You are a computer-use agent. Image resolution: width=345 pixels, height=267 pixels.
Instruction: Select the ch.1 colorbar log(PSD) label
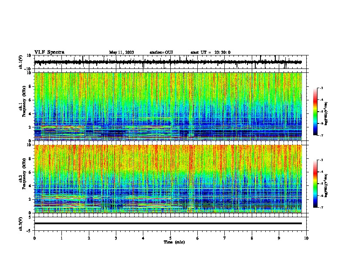pos(326,113)
